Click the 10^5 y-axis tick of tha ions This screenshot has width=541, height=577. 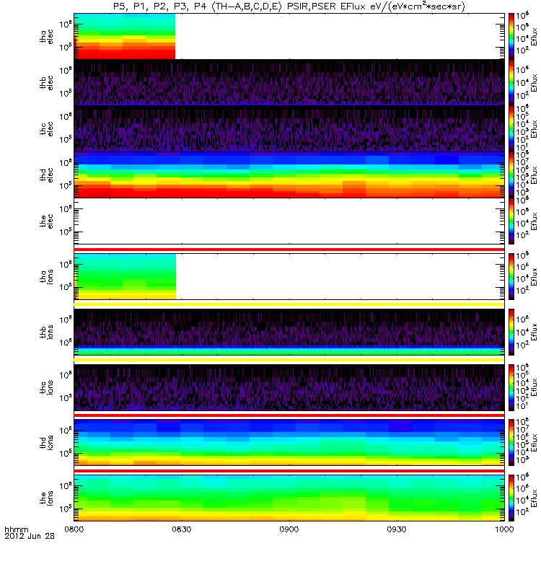66,286
